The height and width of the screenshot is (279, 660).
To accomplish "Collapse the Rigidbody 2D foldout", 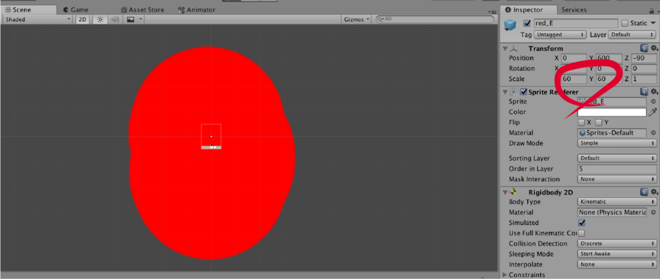I will [x=505, y=192].
